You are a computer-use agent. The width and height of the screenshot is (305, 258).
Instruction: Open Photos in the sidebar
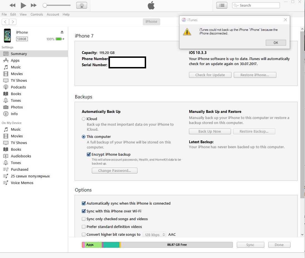coord(34,107)
